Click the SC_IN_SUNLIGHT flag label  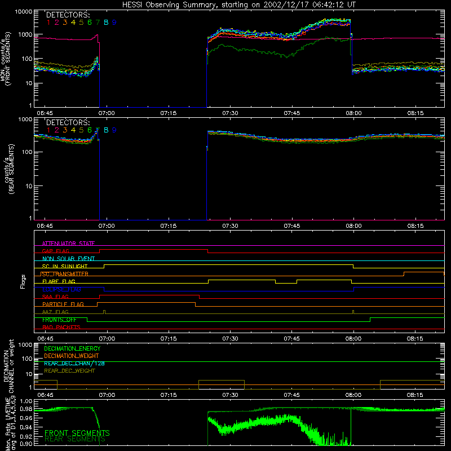coord(65,266)
